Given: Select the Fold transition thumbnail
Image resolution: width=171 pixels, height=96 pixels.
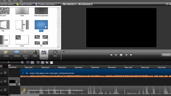Looking at the screenshot, I should pos(22,25).
